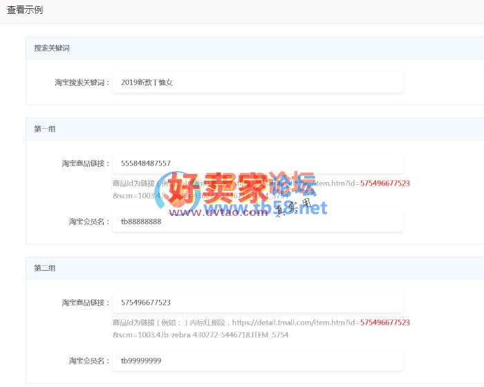Viewport: 484px width, 387px height.
Task: Click the 淘宝搜索关键词 label
Action: pos(82,82)
